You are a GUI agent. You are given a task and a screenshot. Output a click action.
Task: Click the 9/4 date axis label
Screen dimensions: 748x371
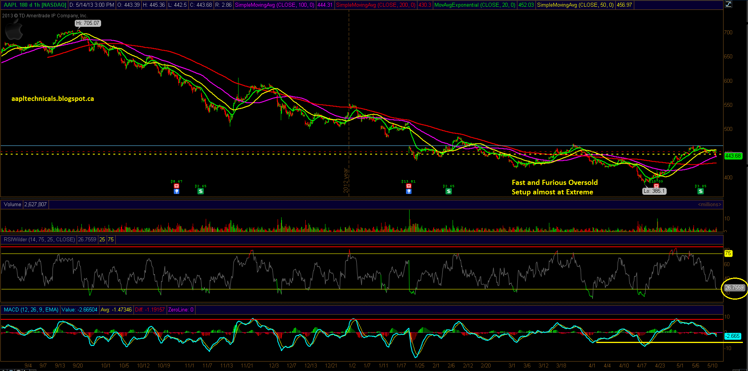[28, 365]
